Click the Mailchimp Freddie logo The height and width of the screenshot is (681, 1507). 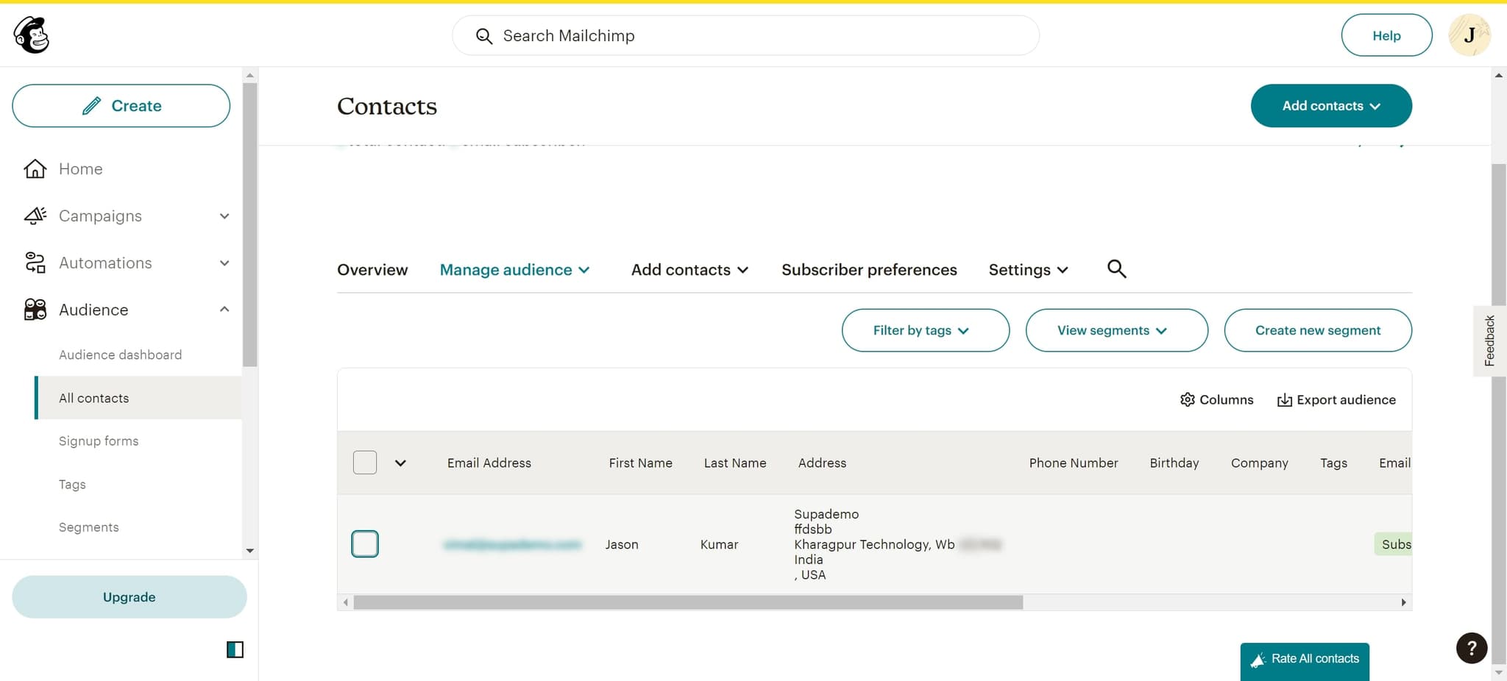coord(32,35)
